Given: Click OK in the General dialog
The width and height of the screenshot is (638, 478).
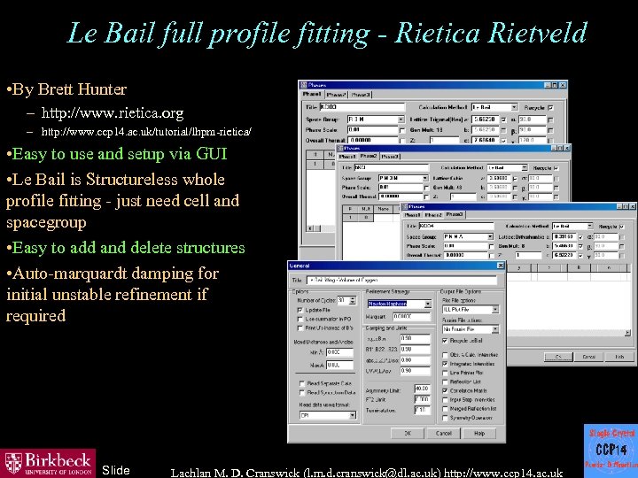Looking at the screenshot, I should [x=408, y=433].
